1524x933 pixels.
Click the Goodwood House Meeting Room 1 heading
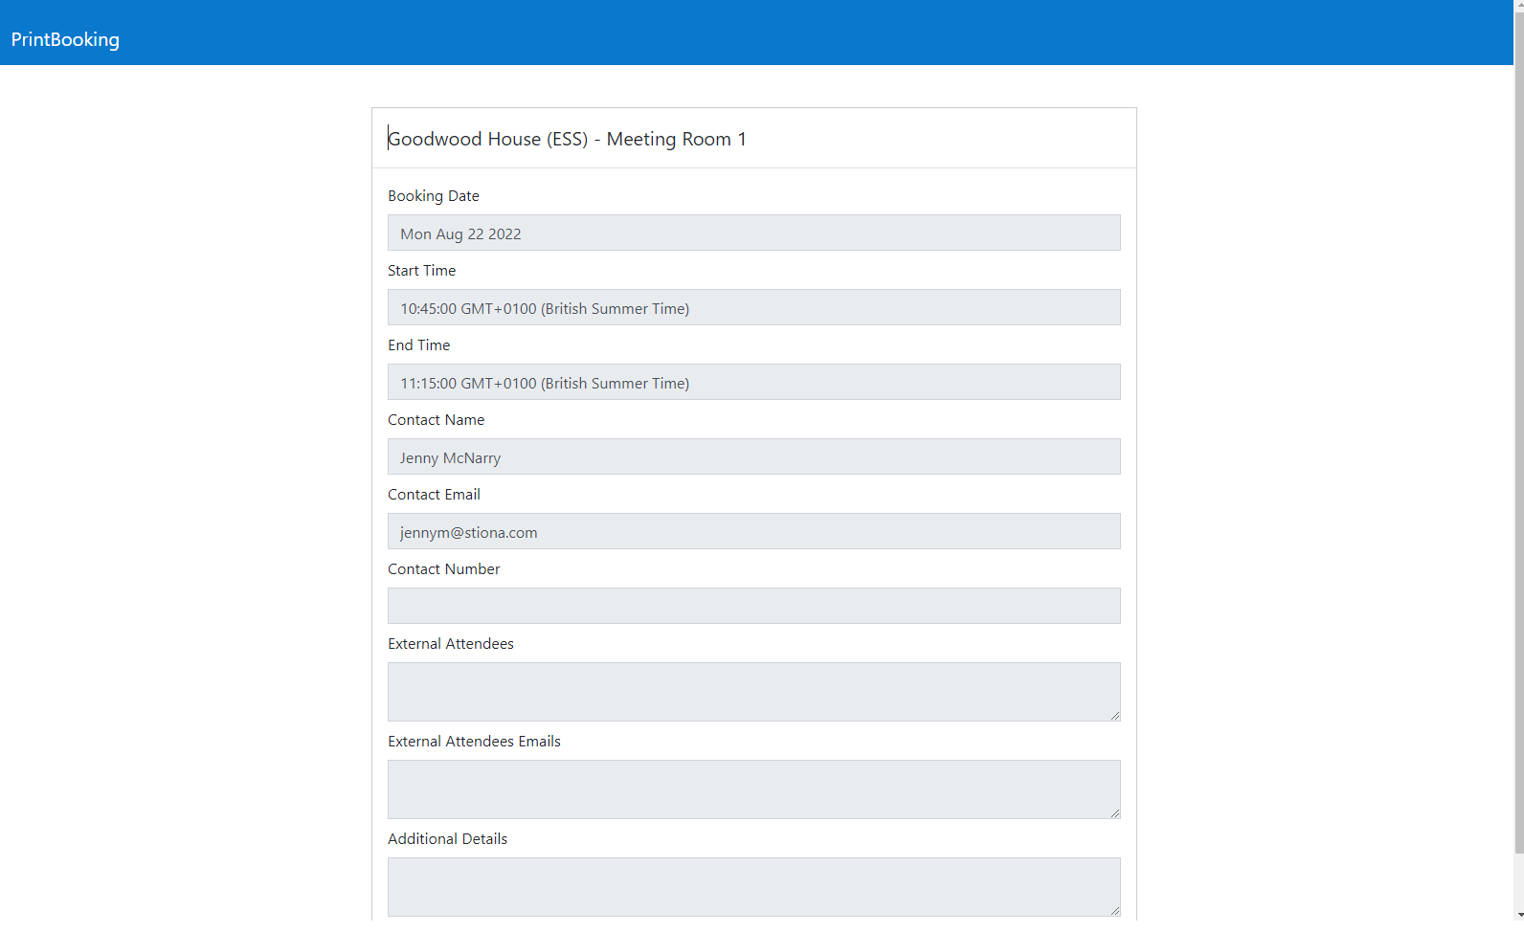[567, 139]
